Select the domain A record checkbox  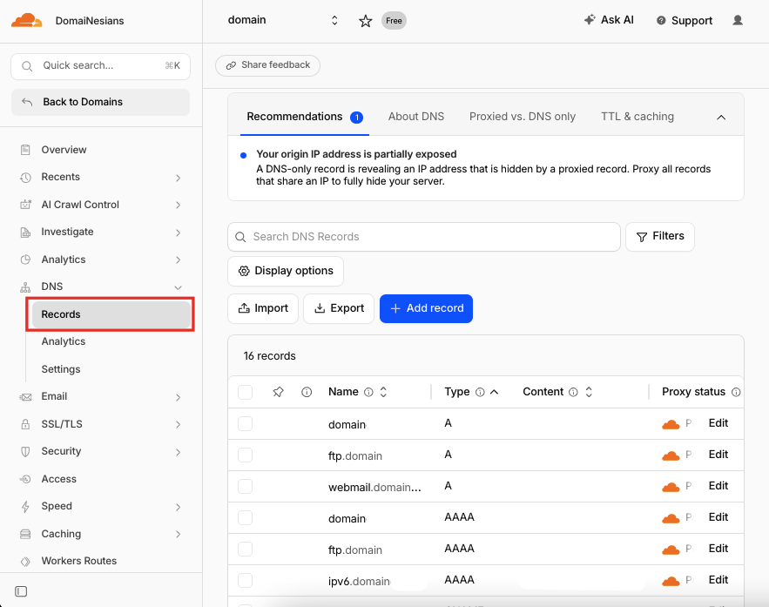246,423
